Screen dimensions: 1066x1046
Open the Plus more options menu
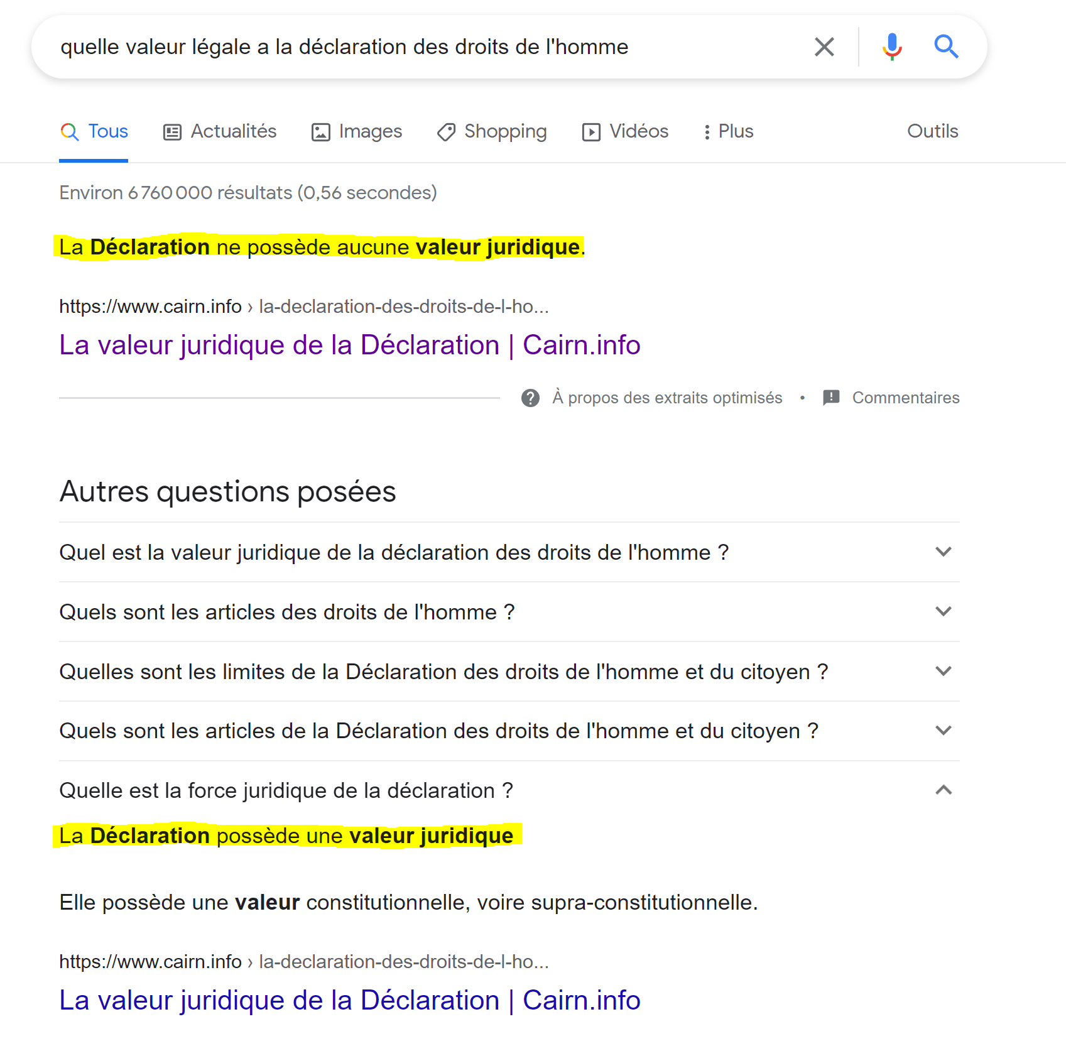tap(727, 131)
